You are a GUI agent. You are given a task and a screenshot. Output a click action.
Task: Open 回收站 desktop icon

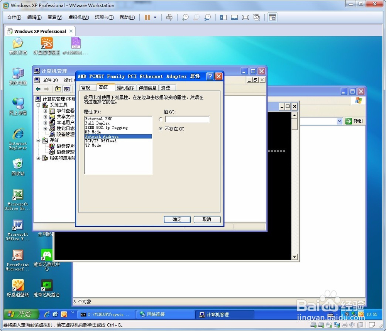point(18,167)
